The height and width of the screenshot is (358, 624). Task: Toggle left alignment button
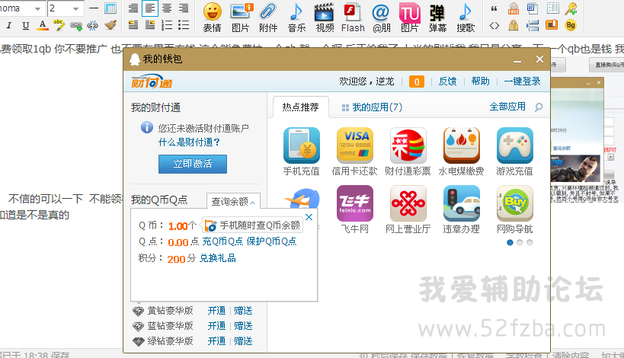pyautogui.click(x=149, y=8)
